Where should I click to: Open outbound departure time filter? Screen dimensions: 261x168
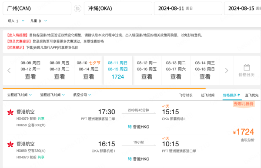pyautogui.click(x=19, y=95)
